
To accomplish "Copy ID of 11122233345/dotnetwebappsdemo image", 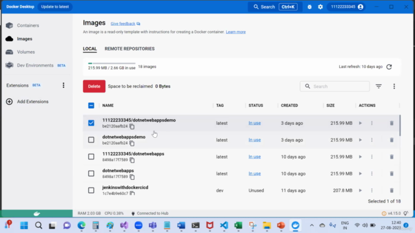I will coord(132,127).
